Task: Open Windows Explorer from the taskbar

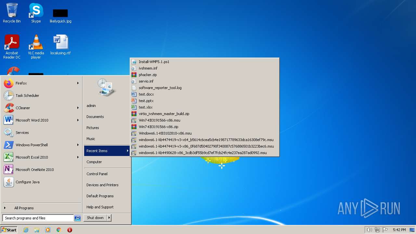Action: click(37, 230)
